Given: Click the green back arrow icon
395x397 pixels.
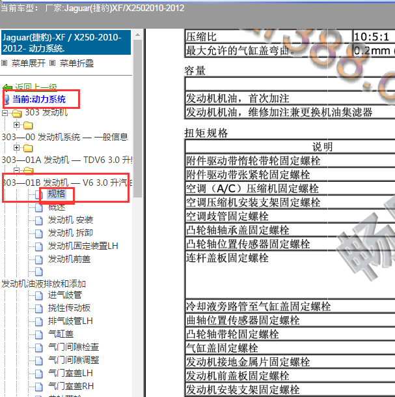Looking at the screenshot, I should (x=7, y=87).
